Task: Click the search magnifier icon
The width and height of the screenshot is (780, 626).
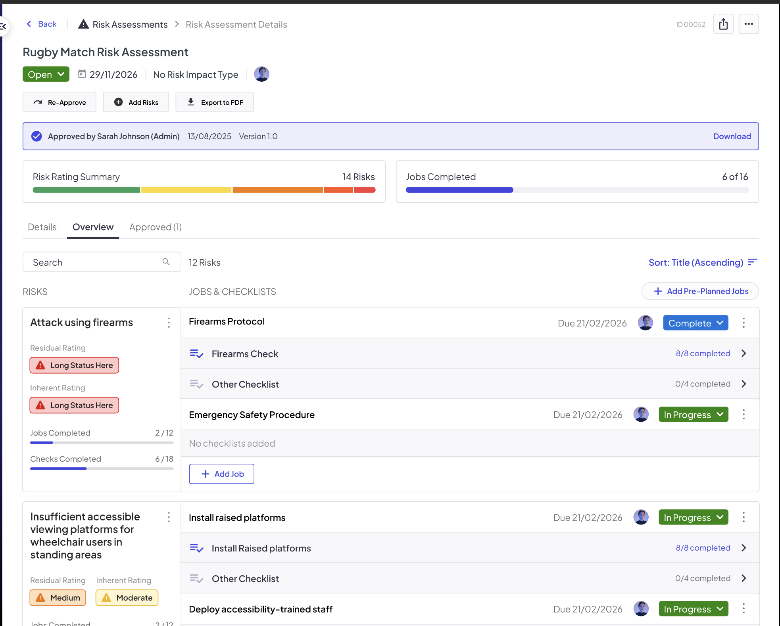Action: [x=166, y=262]
